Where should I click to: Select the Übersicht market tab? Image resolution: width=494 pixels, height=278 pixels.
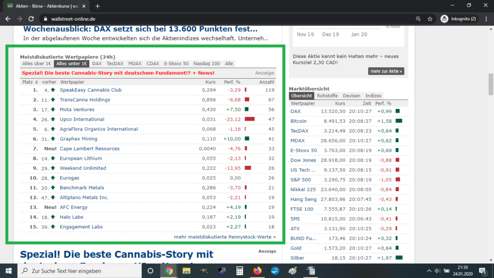click(x=302, y=96)
